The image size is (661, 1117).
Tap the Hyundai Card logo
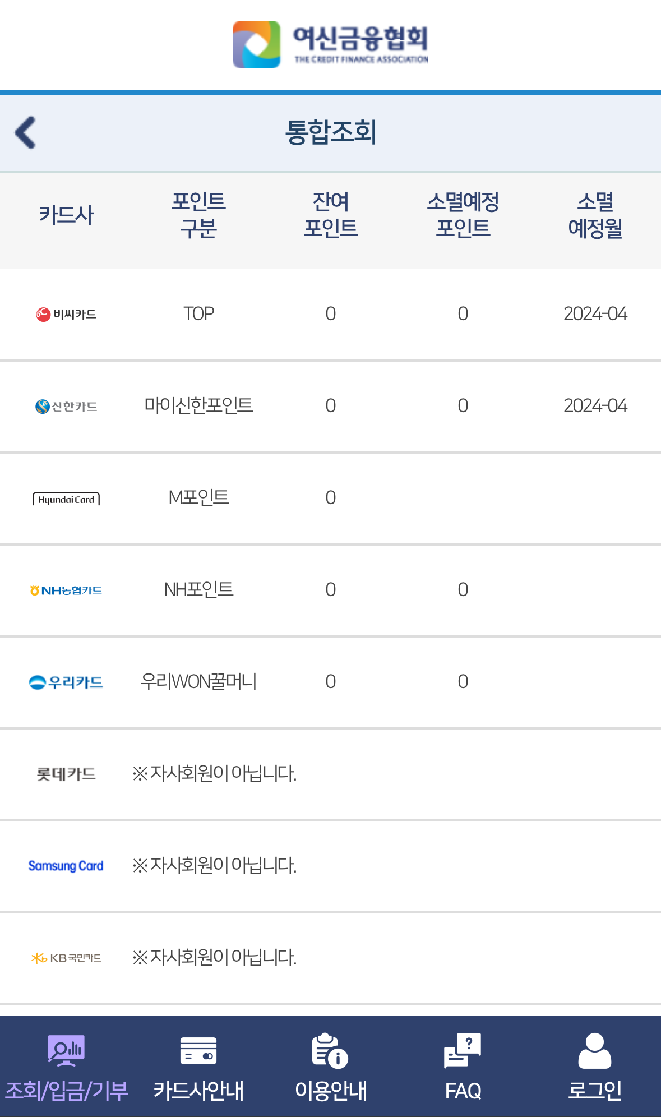66,499
